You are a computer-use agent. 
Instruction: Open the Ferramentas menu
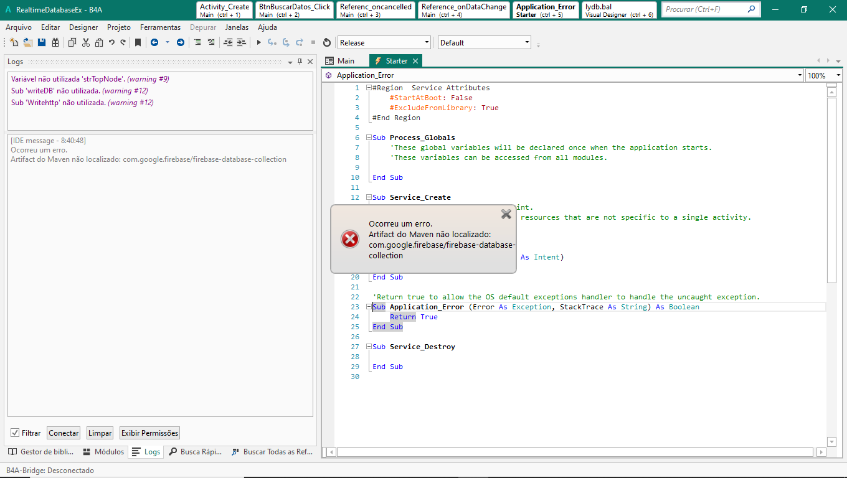(x=160, y=27)
